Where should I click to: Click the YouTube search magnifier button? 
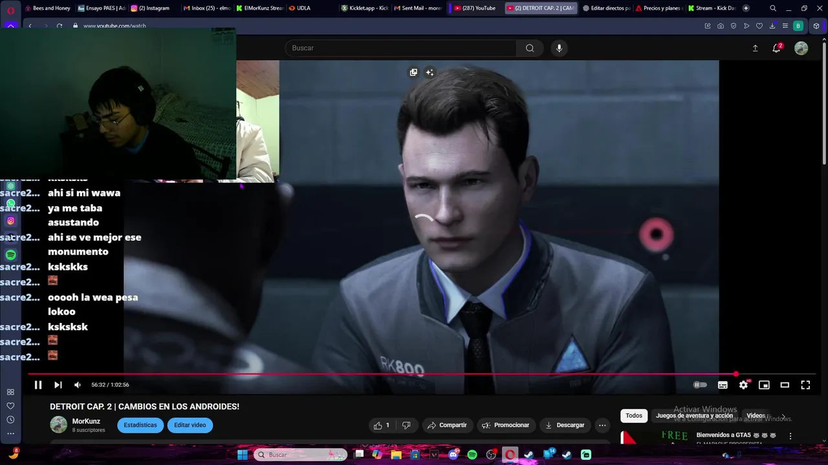tap(530, 48)
